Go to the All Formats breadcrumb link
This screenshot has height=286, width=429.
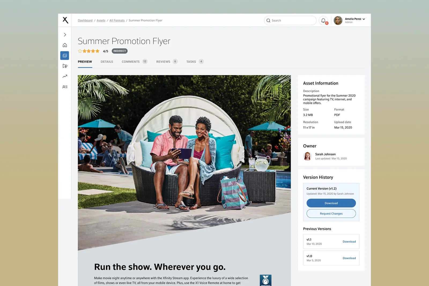pyautogui.click(x=117, y=20)
